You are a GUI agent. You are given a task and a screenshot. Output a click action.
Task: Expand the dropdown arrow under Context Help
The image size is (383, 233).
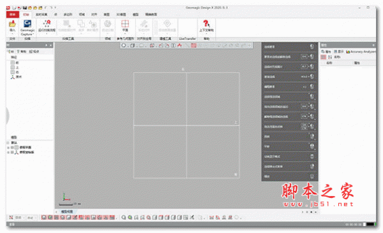click(206, 34)
